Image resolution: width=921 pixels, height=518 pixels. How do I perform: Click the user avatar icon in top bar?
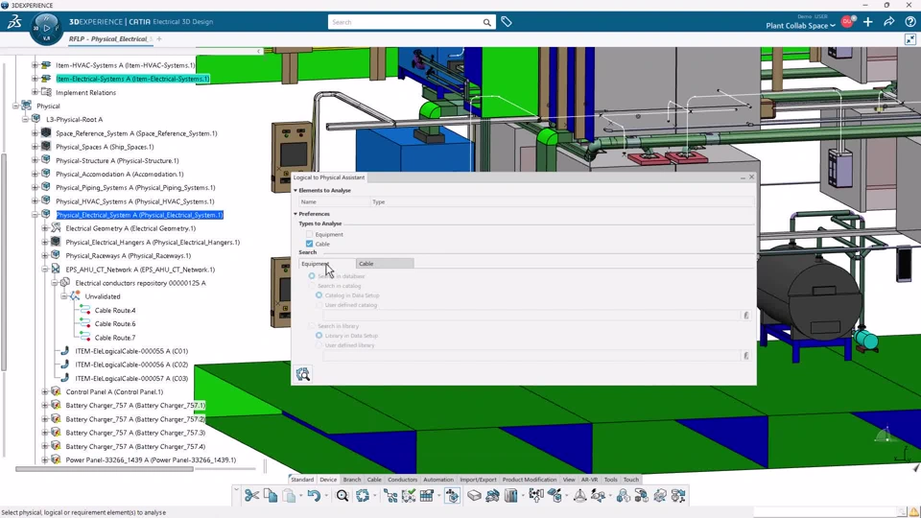point(847,22)
